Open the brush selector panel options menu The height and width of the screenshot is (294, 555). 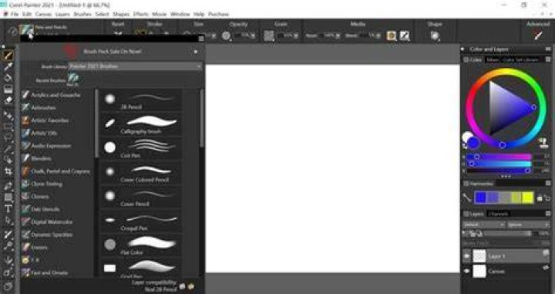click(201, 39)
